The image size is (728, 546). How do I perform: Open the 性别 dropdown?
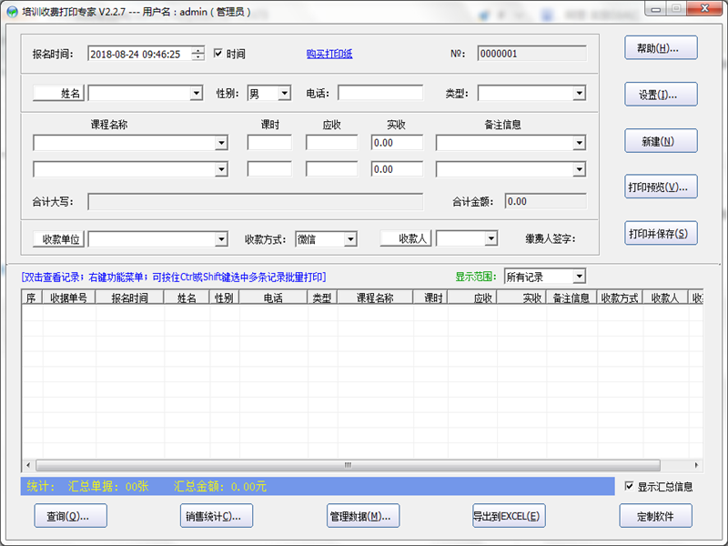(285, 94)
